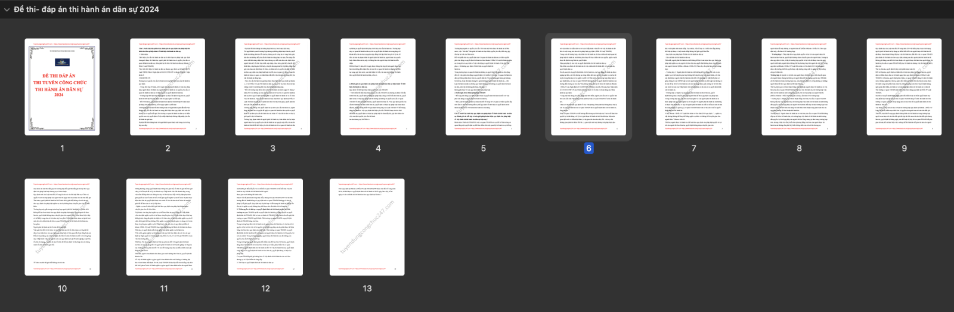Select the page 7 thumbnail
The image size is (954, 312).
tap(693, 87)
